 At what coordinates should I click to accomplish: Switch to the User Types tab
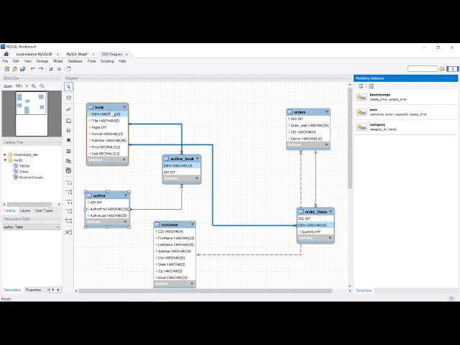44,211
